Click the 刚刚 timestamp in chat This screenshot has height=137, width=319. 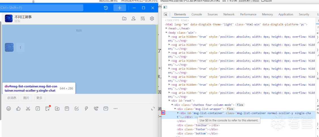click(x=79, y=31)
